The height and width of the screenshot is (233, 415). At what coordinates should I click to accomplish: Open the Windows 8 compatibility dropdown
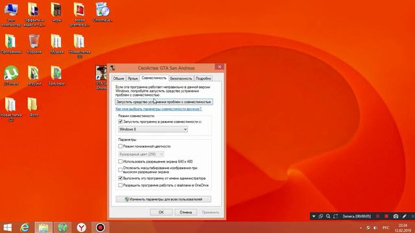(153, 129)
